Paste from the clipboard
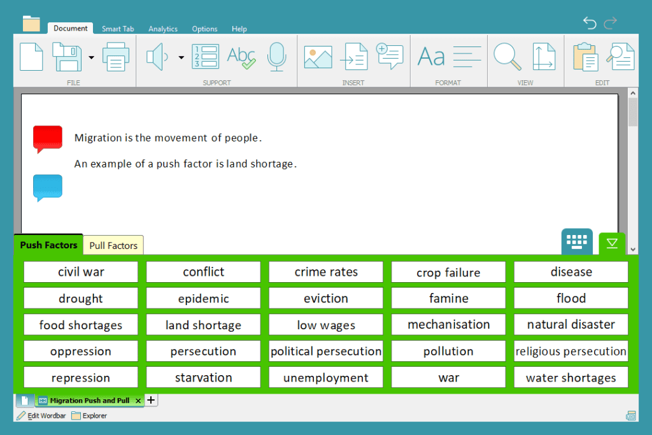Image resolution: width=652 pixels, height=435 pixels. click(x=586, y=57)
